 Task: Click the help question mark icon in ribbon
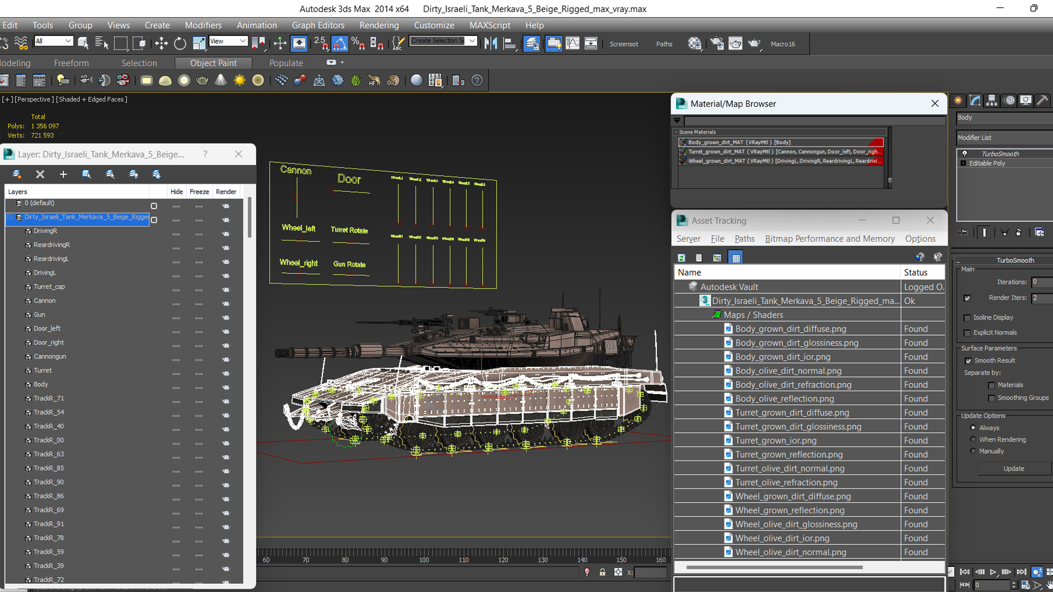(x=477, y=81)
